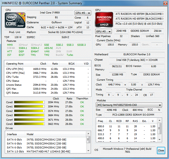Select the QPI Status row
Image resolution: width=169 pixels, height=159 pixels.
click(48, 93)
